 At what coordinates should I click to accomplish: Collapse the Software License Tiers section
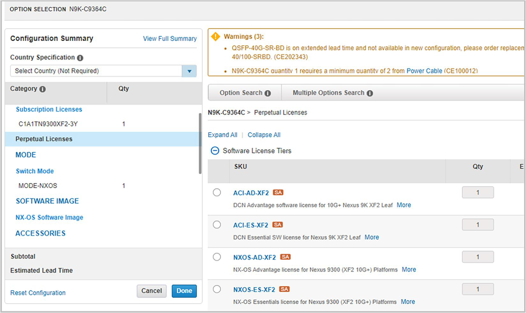[x=215, y=151]
